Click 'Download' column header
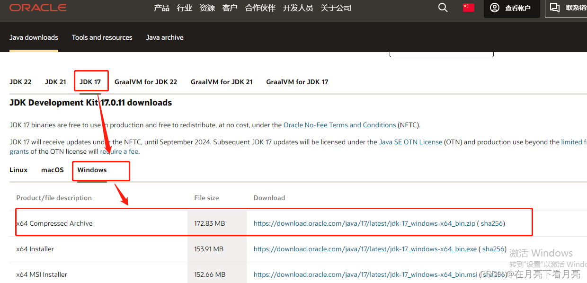The image size is (587, 283). click(x=269, y=198)
